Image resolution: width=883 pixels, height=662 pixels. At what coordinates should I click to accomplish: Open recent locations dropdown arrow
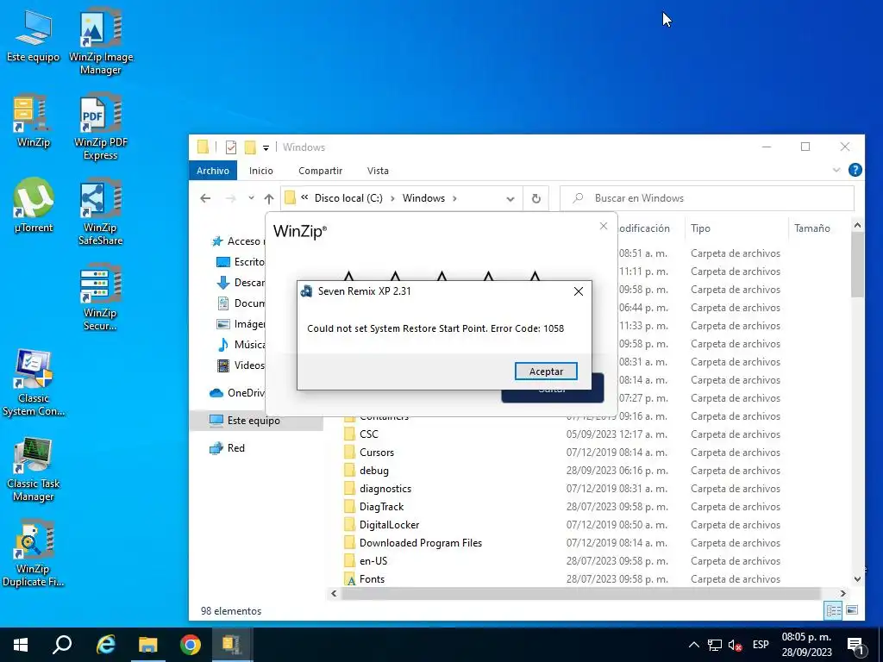tap(251, 198)
